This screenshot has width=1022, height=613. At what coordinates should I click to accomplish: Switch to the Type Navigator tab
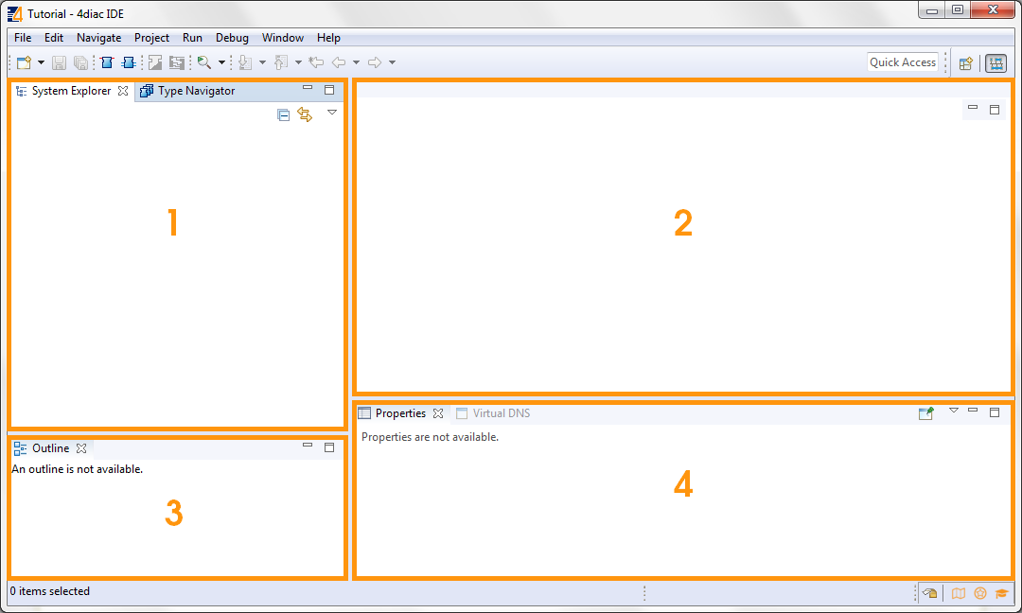point(195,91)
